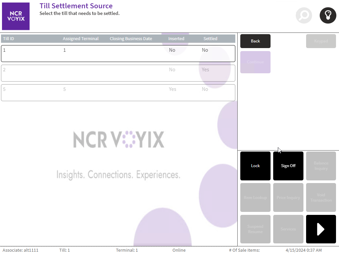This screenshot has height=254, width=339.
Task: Select till 2 row
Action: [x=118, y=73]
